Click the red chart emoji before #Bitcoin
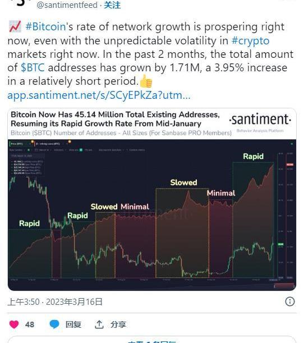 [15, 27]
